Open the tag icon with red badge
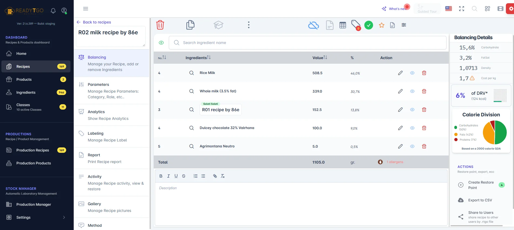The height and width of the screenshot is (230, 514). pyautogui.click(x=356, y=25)
